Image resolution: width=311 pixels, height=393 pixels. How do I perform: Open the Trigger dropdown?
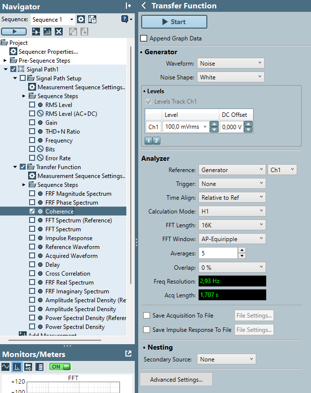click(x=232, y=184)
